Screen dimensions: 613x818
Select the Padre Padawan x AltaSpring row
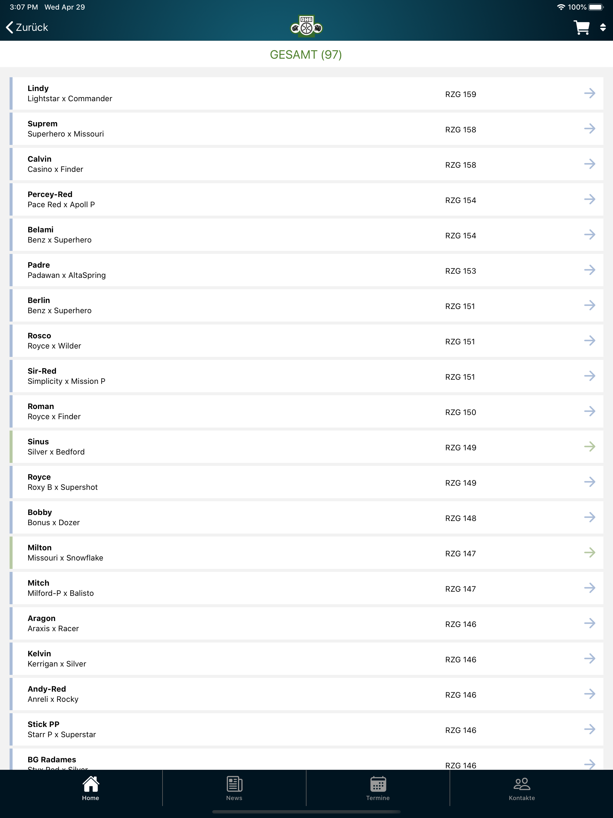click(306, 270)
